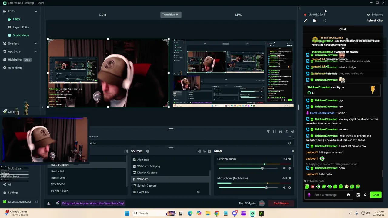The width and height of the screenshot is (388, 218).
Task: Open the chat shop icon
Action: 358,195
